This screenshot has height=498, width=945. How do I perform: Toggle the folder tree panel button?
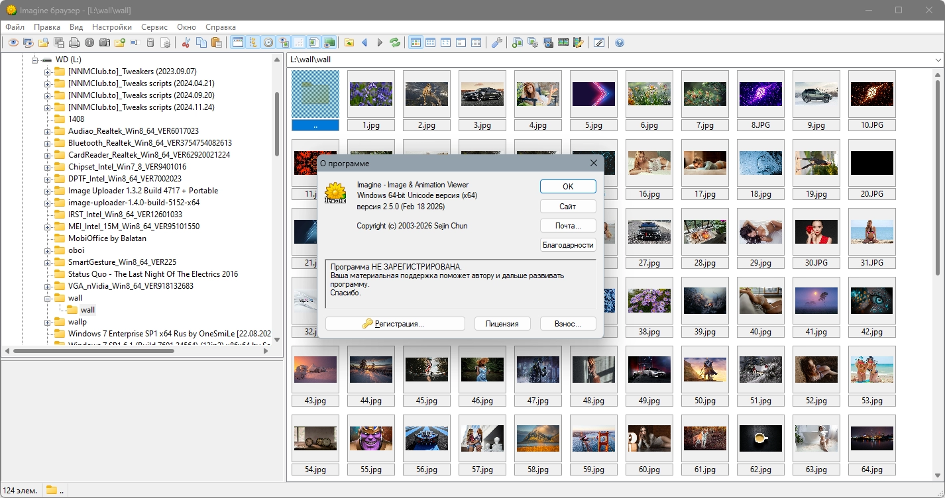click(252, 43)
